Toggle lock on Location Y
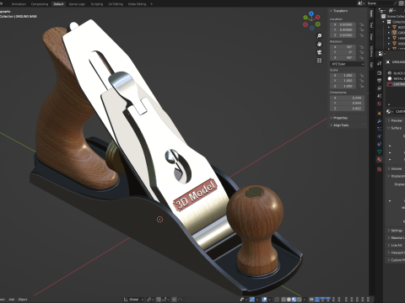Viewport: 405px width, 303px height. point(361,29)
